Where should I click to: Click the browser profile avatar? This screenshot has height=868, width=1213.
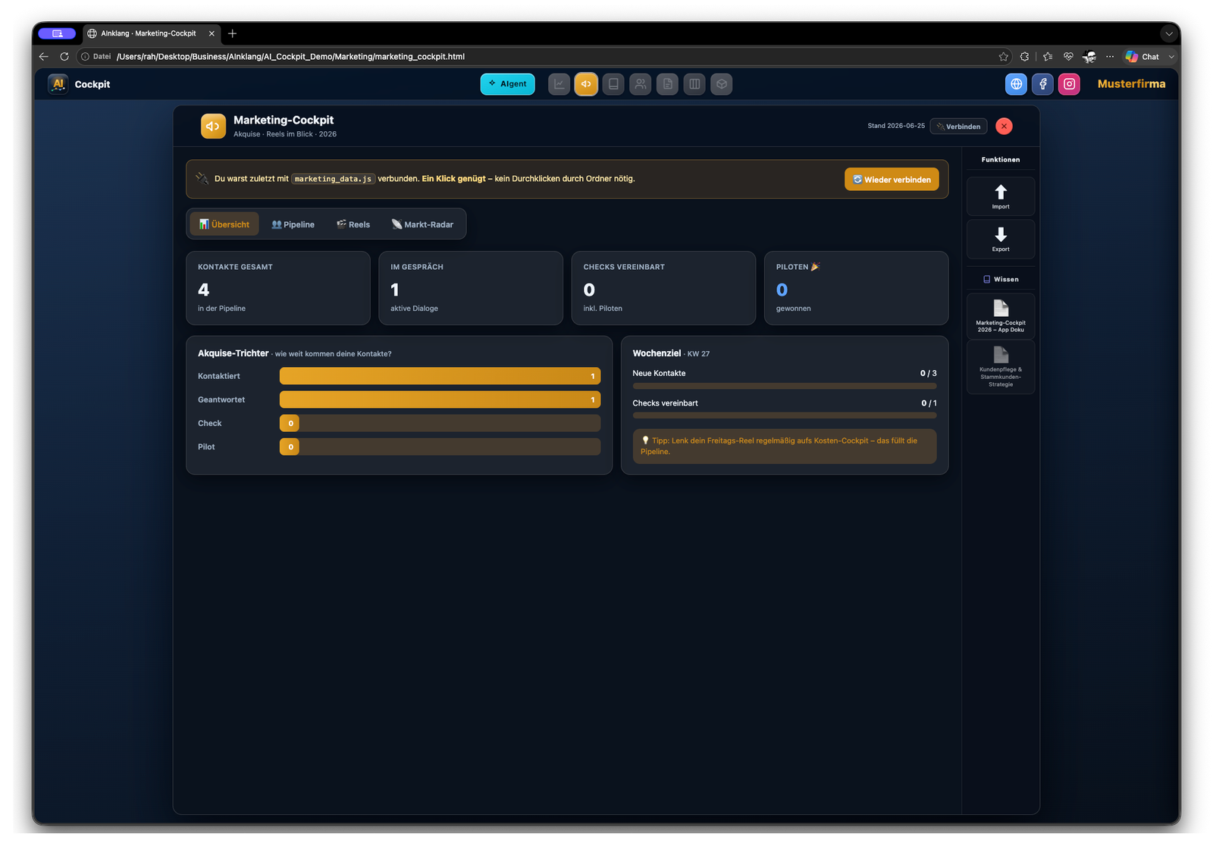pos(1089,56)
